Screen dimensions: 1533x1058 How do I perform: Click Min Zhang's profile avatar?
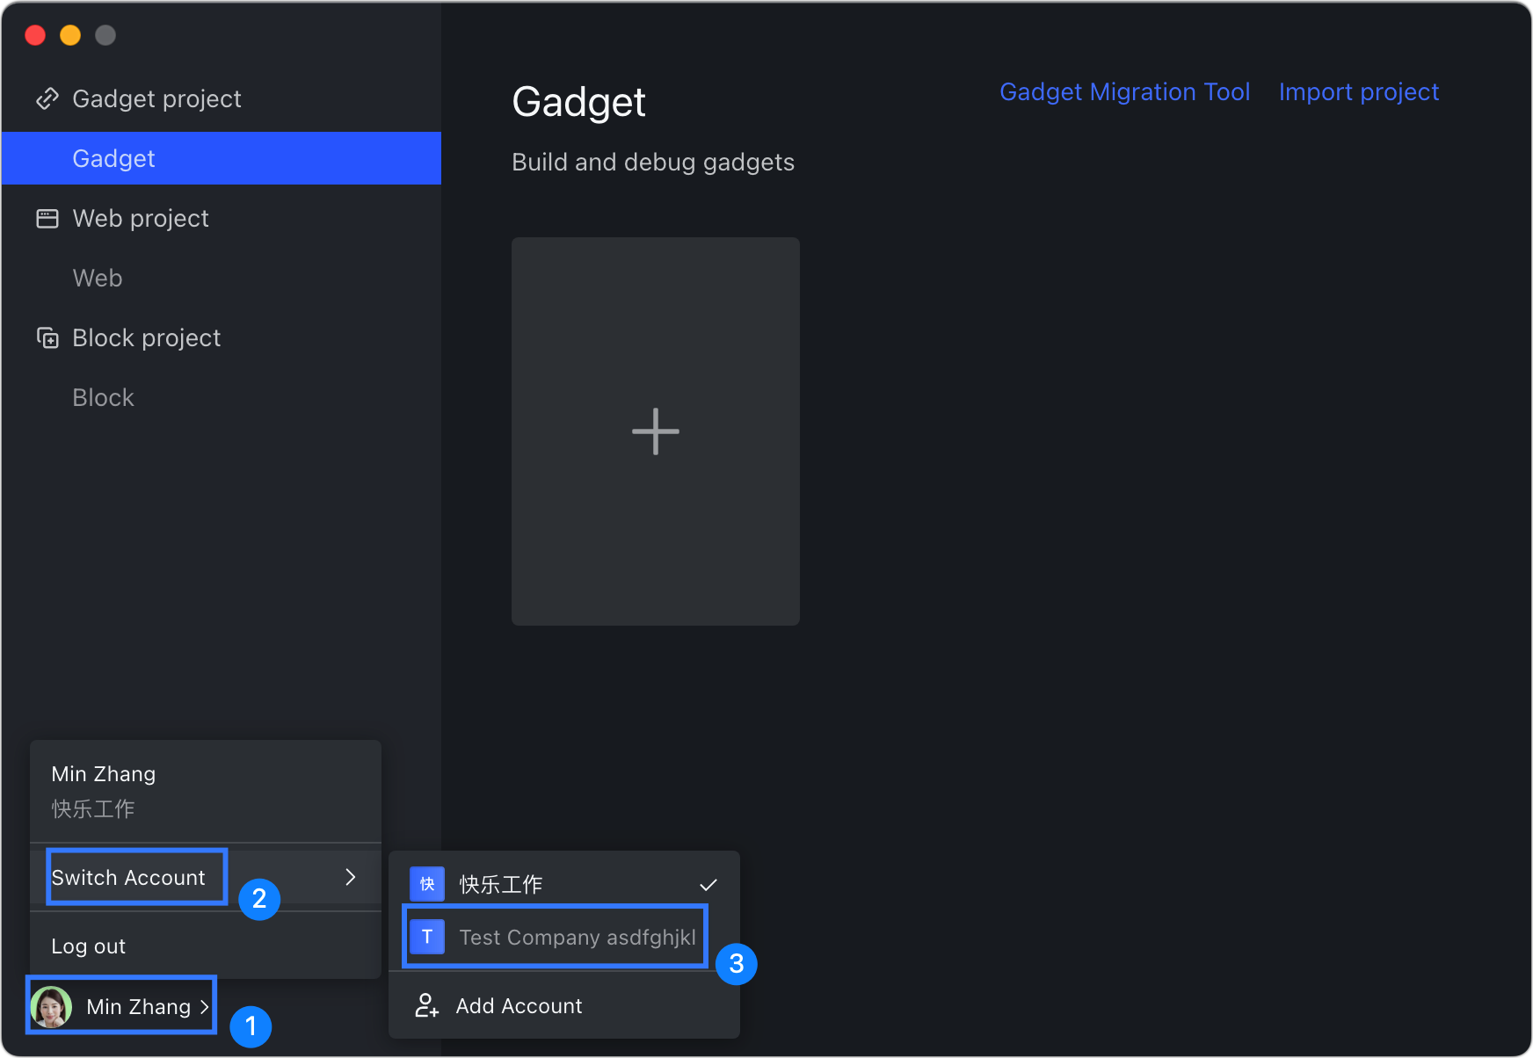click(51, 1006)
